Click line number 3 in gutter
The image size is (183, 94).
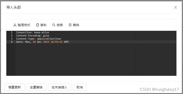11,39
